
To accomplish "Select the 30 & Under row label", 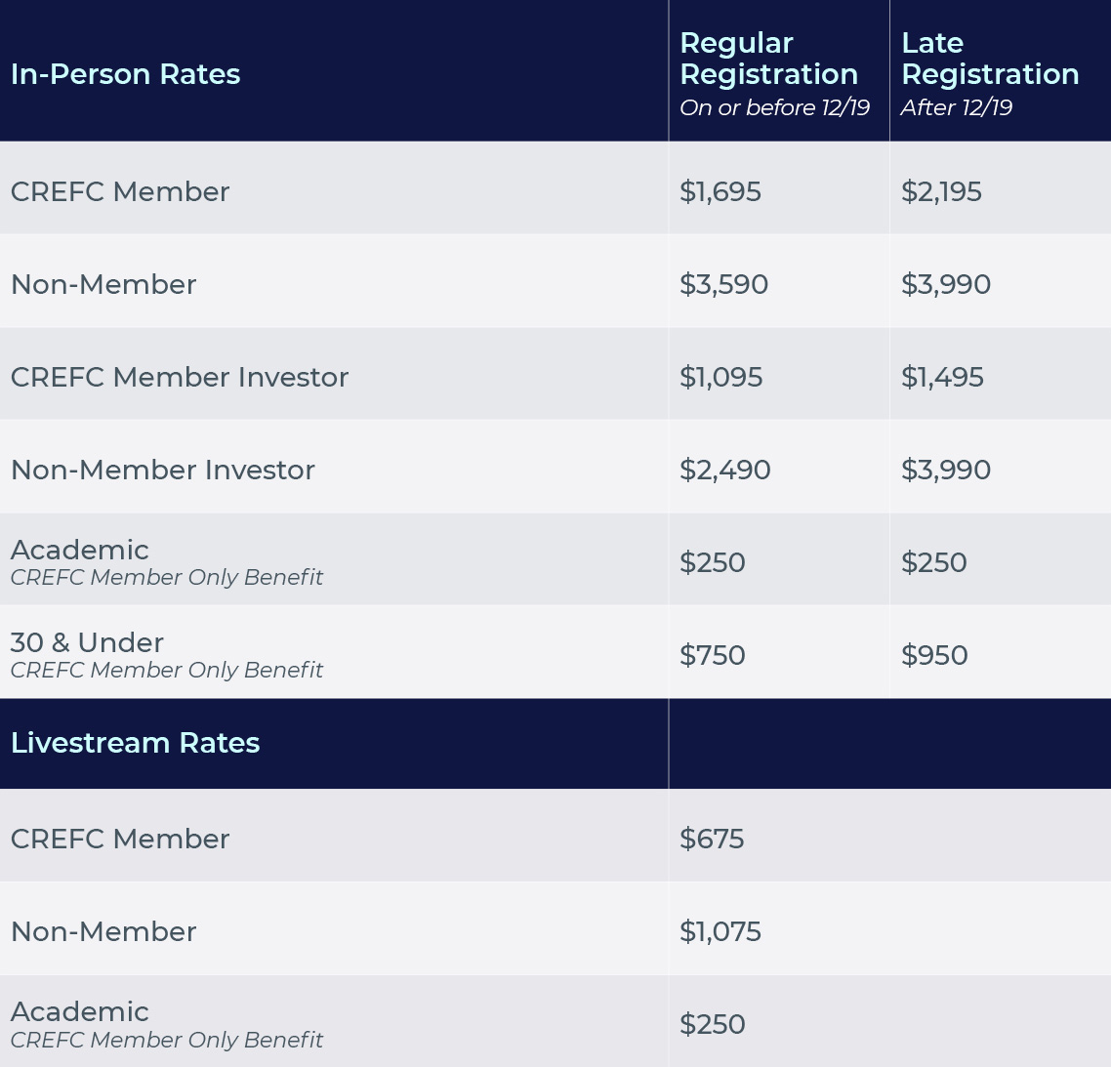I will tap(87, 642).
